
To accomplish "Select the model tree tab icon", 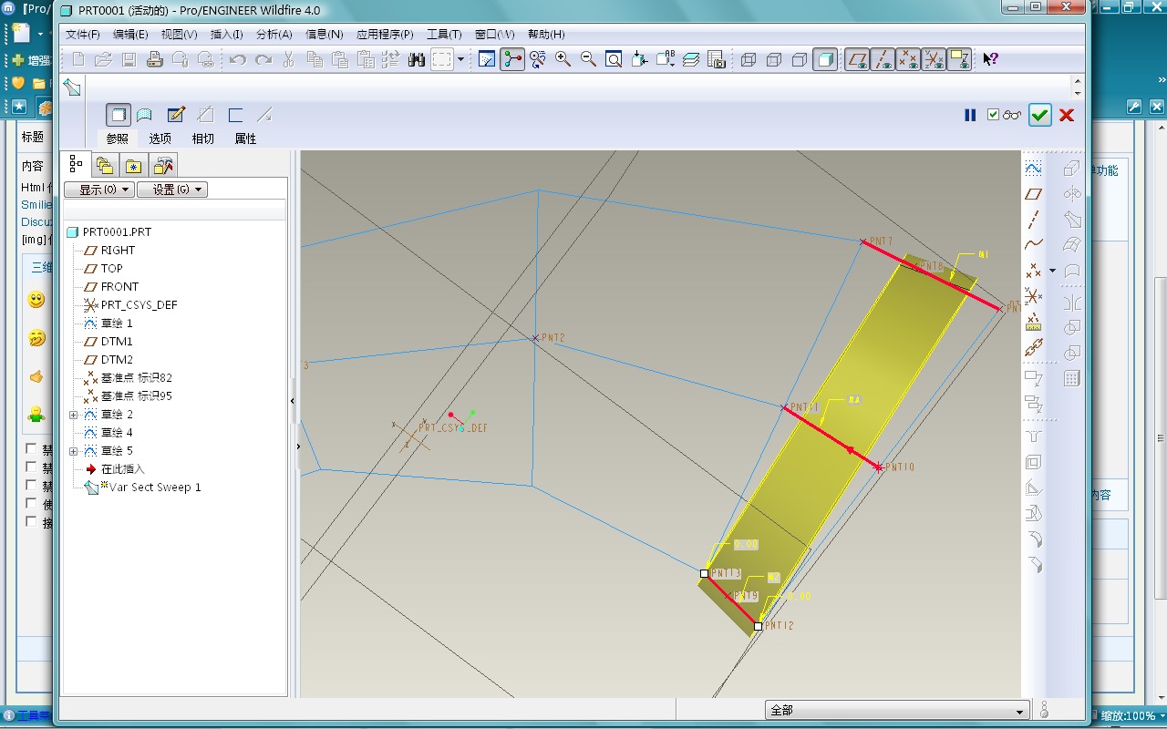I will click(77, 165).
